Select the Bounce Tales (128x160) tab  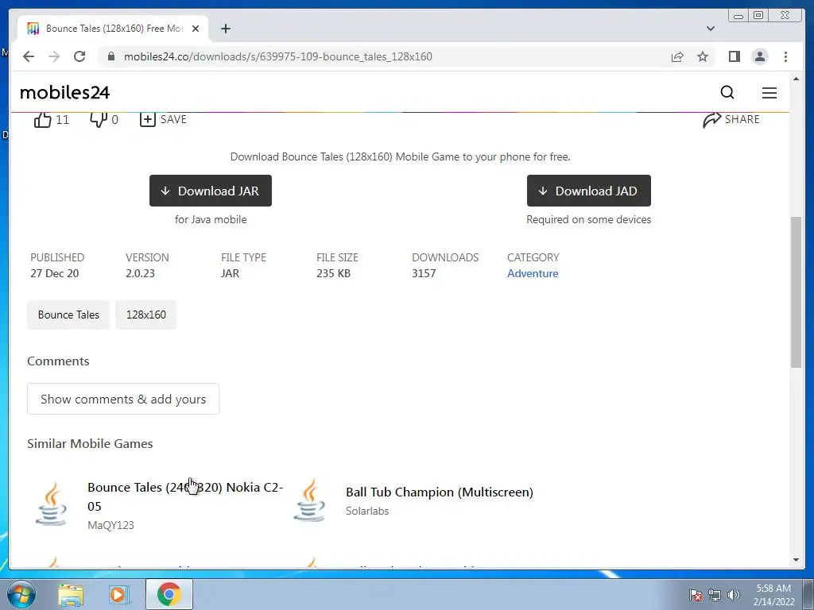click(x=113, y=29)
